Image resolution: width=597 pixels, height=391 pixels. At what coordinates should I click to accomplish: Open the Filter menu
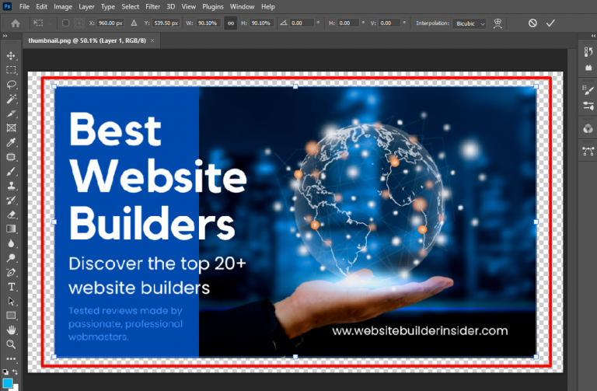click(152, 6)
